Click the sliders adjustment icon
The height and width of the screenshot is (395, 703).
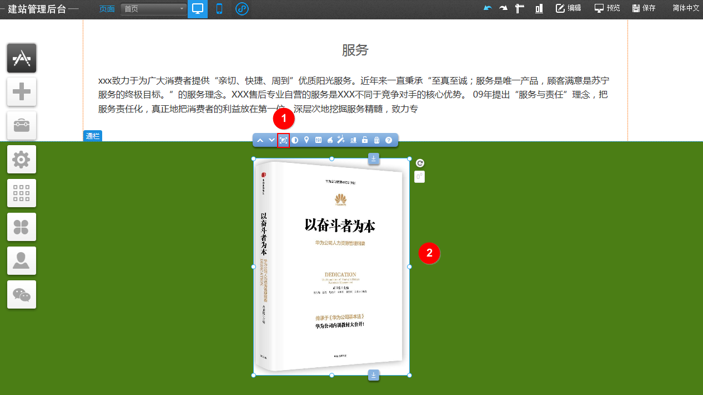pos(318,140)
